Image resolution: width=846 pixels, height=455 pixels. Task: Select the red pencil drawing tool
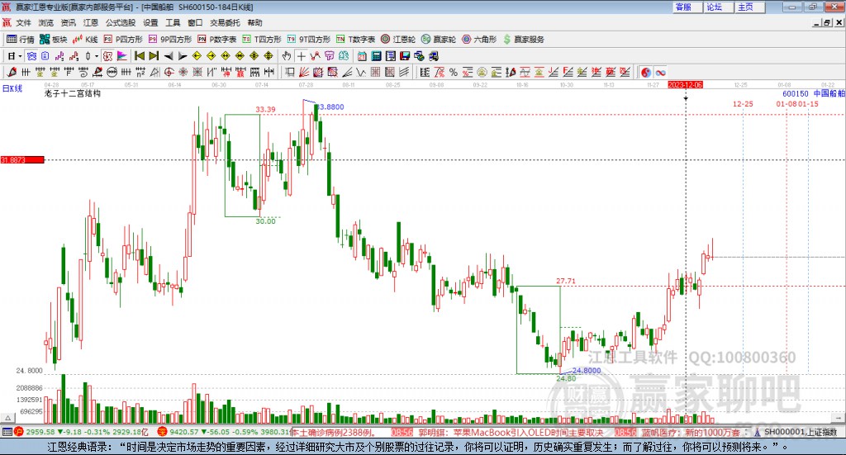12,72
